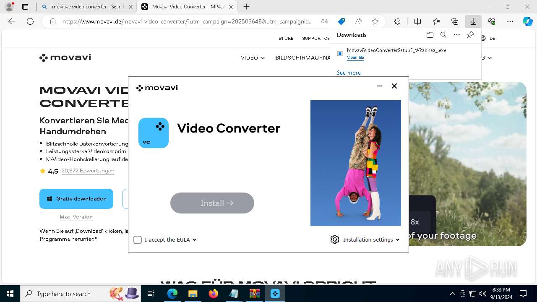Screen dimensions: 537x302
Task: Open BILDSCHIRMAUFNAHME navigation item
Action: (302, 58)
